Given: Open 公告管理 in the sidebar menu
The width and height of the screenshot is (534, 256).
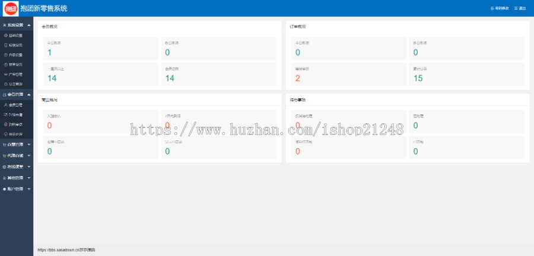Looking at the screenshot, I should (x=16, y=84).
